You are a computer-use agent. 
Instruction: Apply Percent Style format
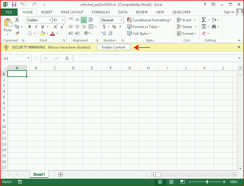(x=114, y=27)
